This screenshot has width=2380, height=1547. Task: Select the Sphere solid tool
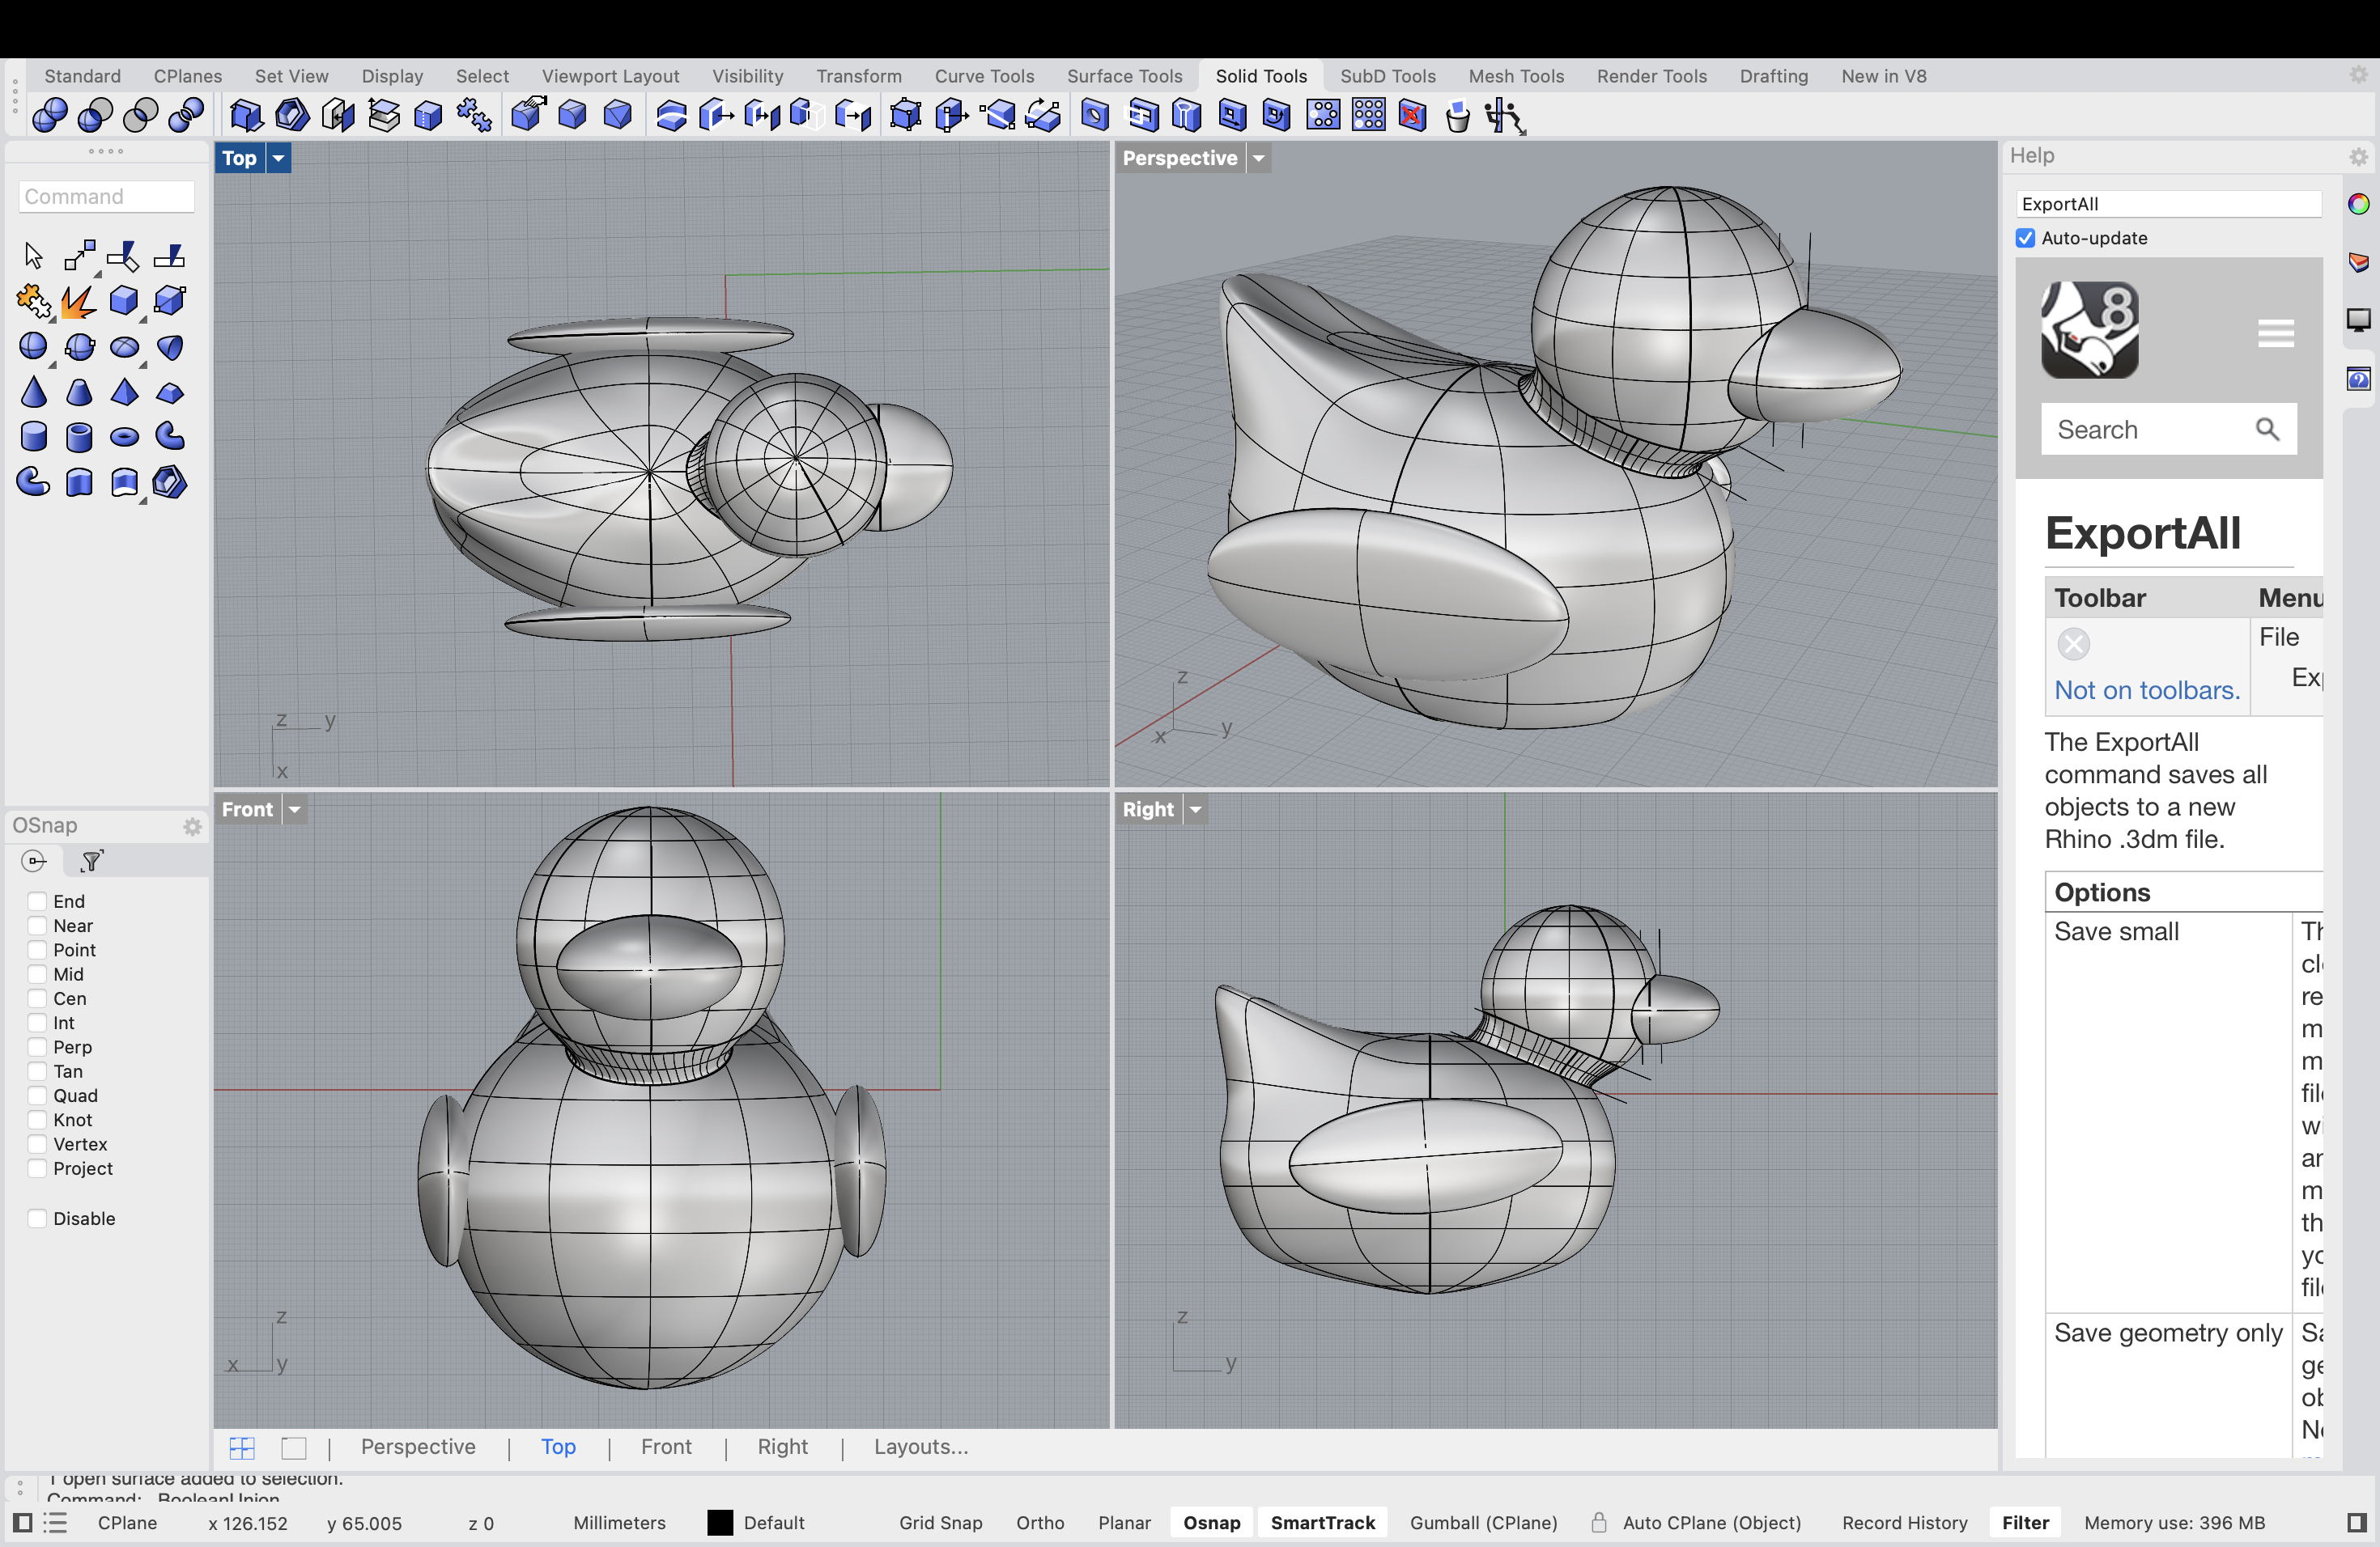tap(33, 347)
